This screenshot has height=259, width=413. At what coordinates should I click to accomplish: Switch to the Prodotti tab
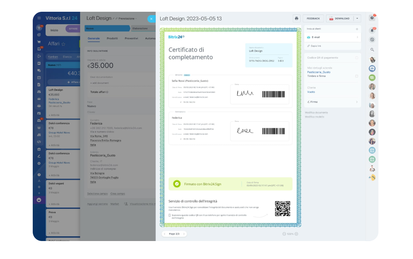[x=112, y=38]
